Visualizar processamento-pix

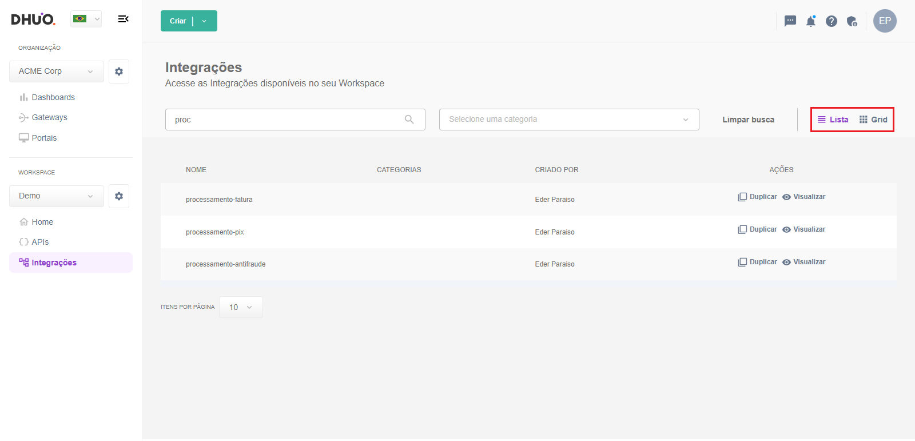pos(803,229)
